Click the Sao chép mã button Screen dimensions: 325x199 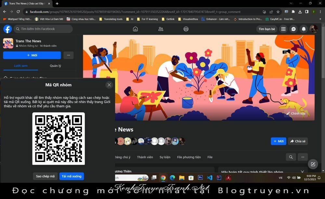45,176
